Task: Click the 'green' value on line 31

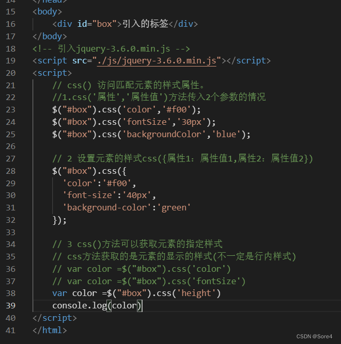Action: pyautogui.click(x=174, y=207)
